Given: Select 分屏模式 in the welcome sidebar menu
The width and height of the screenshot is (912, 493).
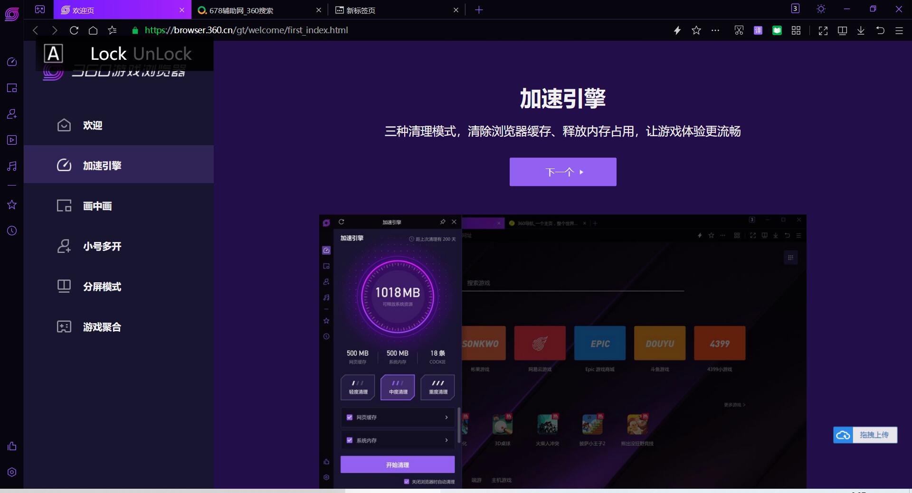Looking at the screenshot, I should [x=102, y=286].
